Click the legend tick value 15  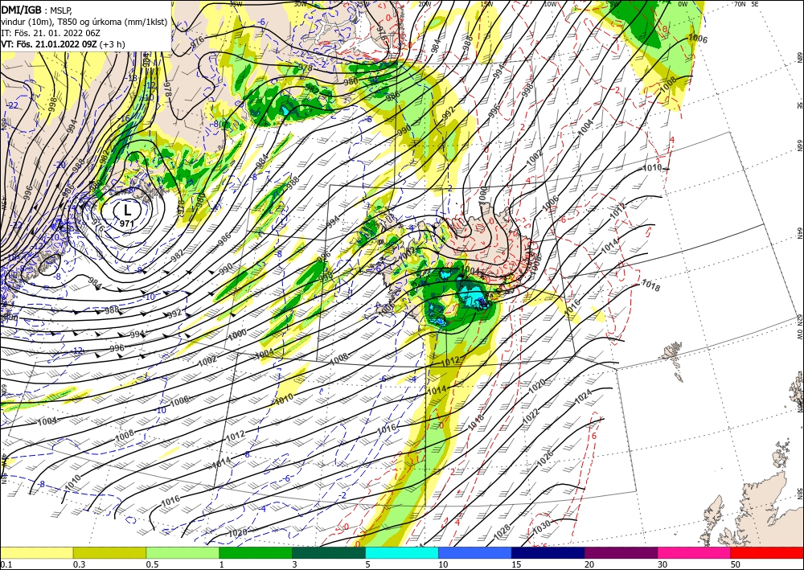click(x=516, y=564)
